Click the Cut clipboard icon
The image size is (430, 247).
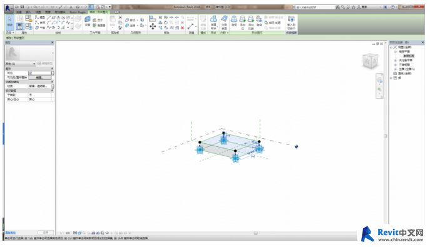tap(120, 18)
